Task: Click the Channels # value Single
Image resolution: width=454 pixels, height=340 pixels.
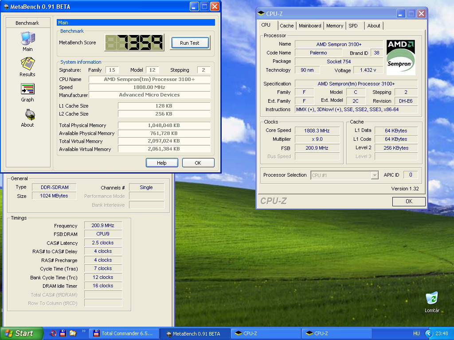Action: pyautogui.click(x=146, y=187)
